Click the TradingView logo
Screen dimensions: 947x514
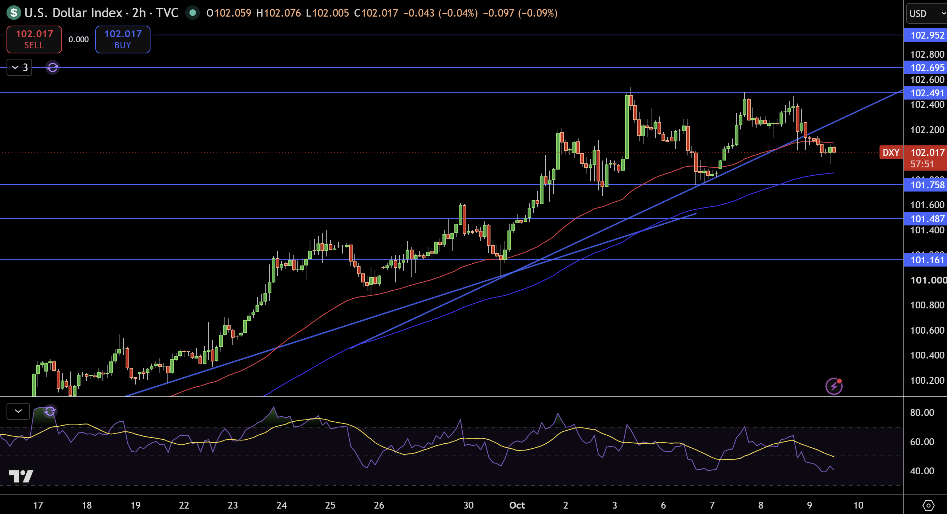point(21,476)
